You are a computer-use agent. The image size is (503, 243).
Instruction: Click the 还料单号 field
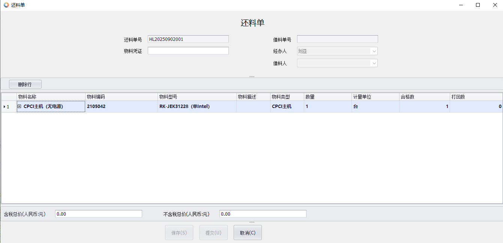188,39
